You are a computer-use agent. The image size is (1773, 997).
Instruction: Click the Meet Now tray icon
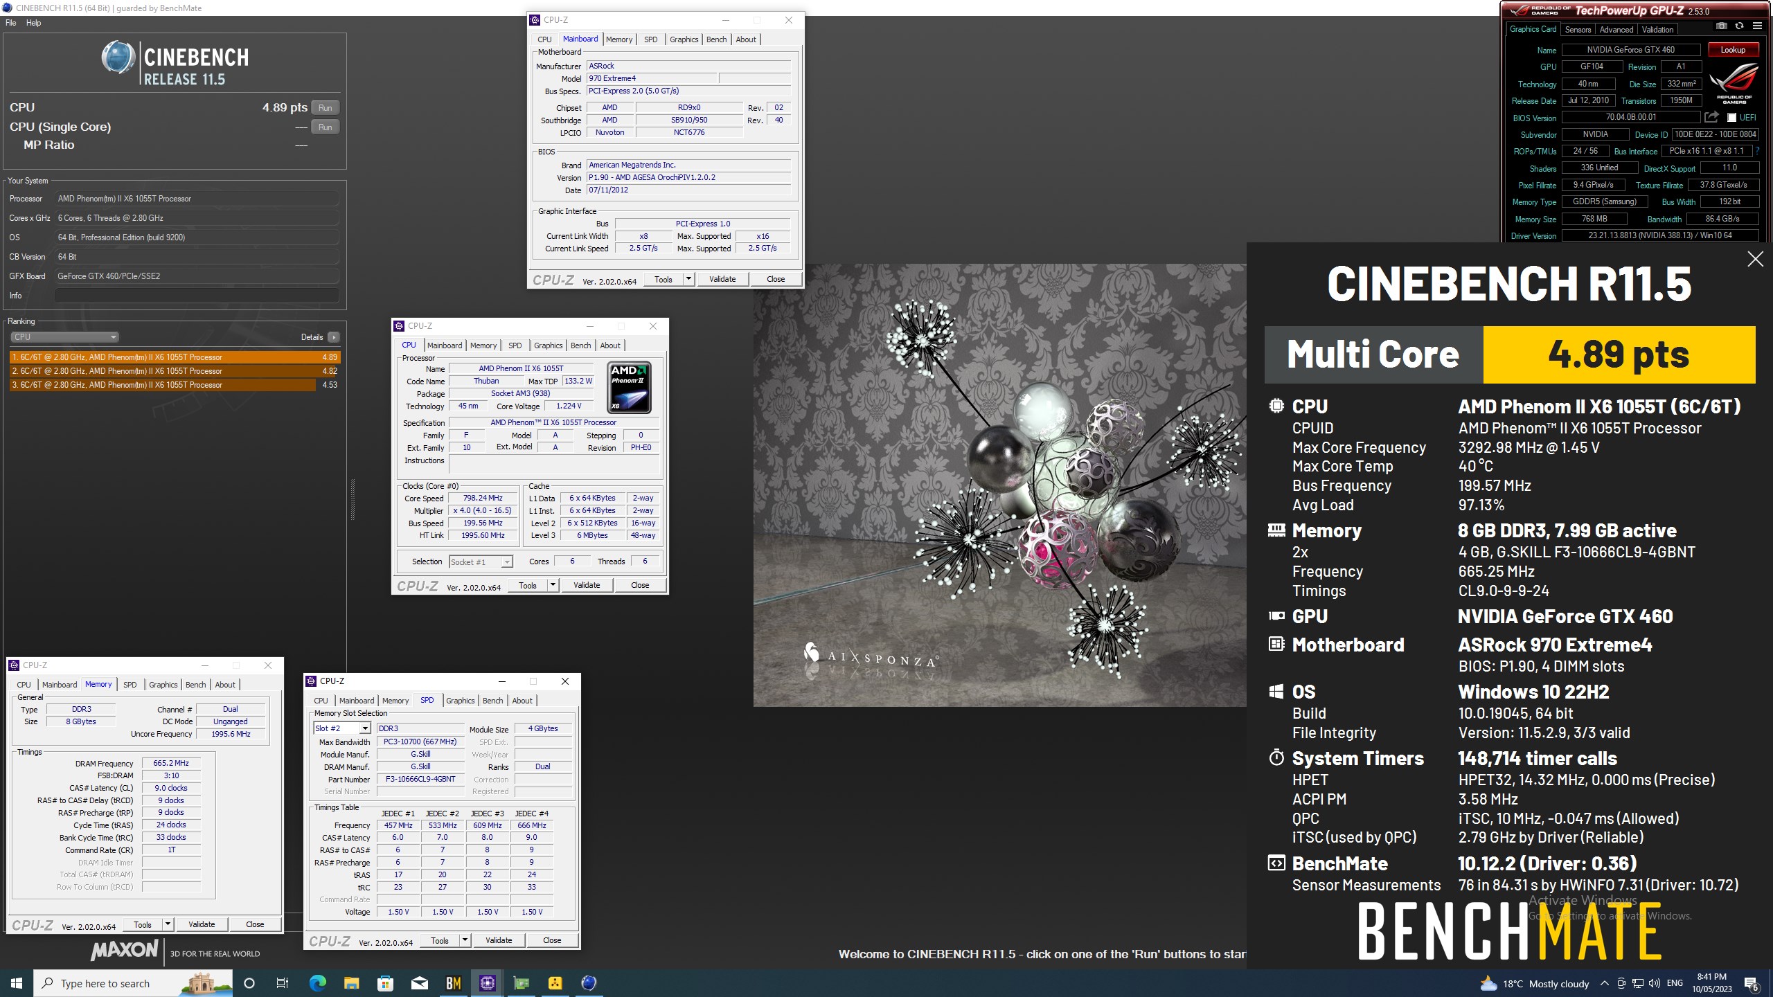[x=1621, y=983]
